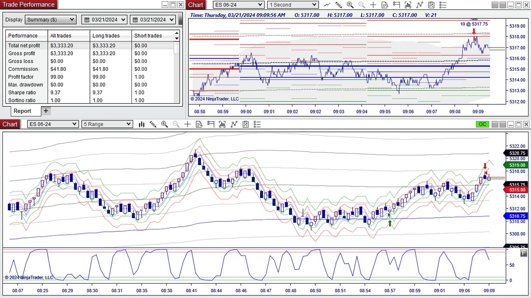Screen dimensions: 531x298
Task: Select crosshair cursor in bottom chart toolbar
Action: coord(188,124)
